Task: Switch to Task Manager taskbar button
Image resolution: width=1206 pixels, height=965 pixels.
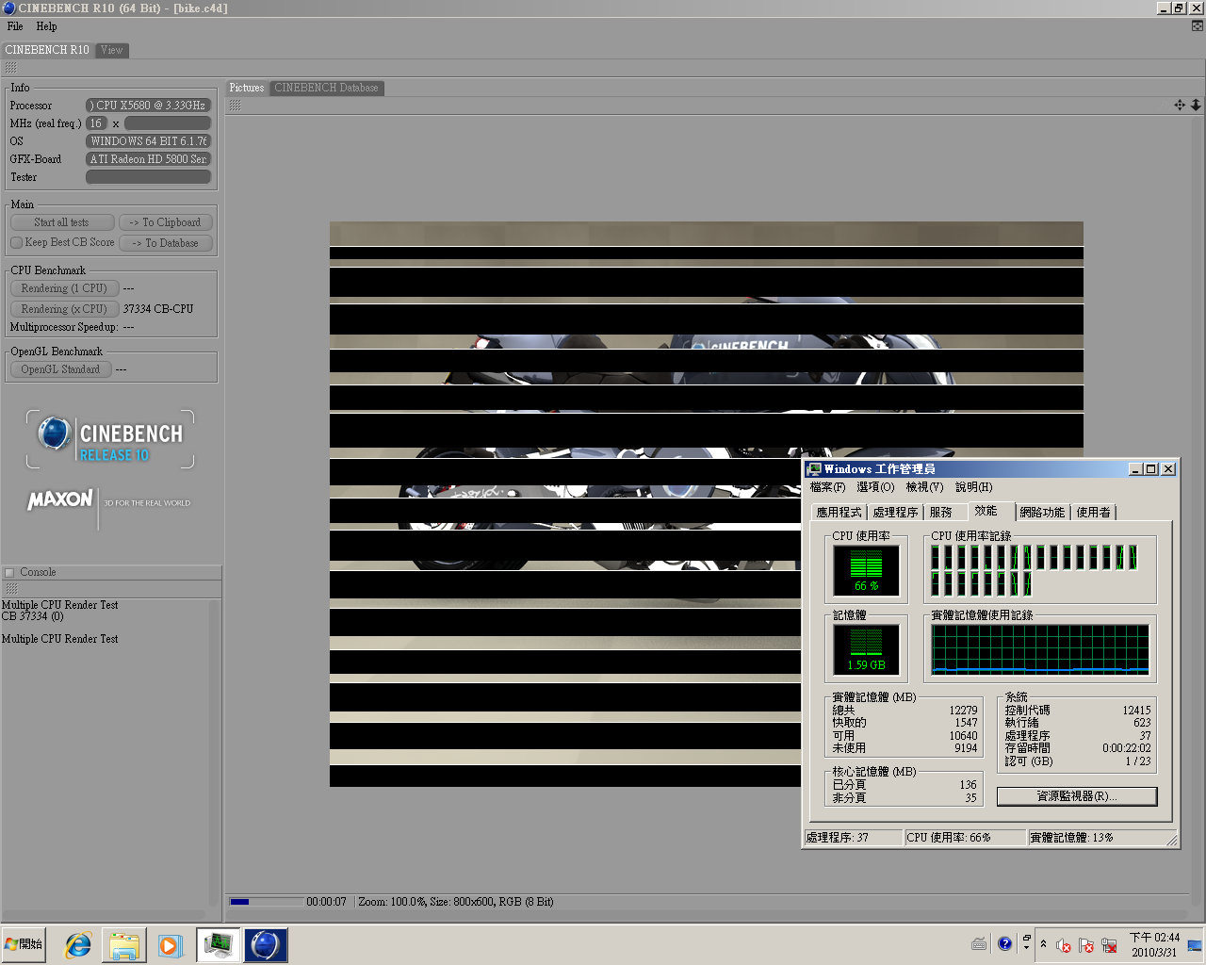Action: pos(219,944)
